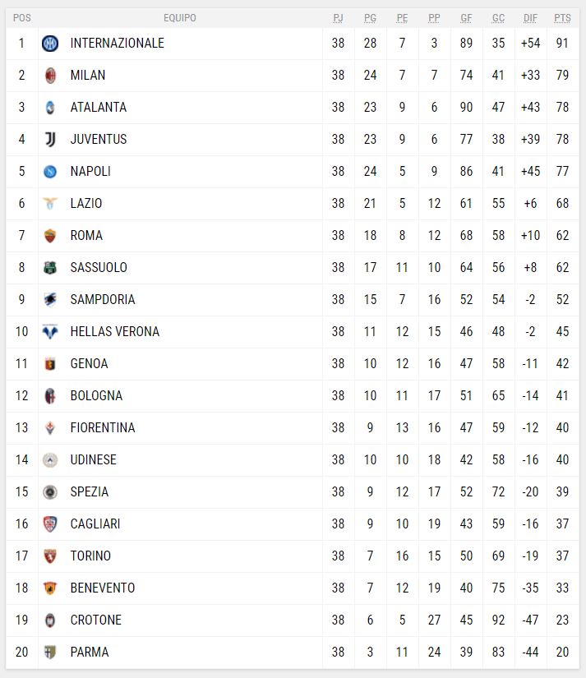Click the EQUIPO column header
This screenshot has height=678, width=586.
[180, 18]
